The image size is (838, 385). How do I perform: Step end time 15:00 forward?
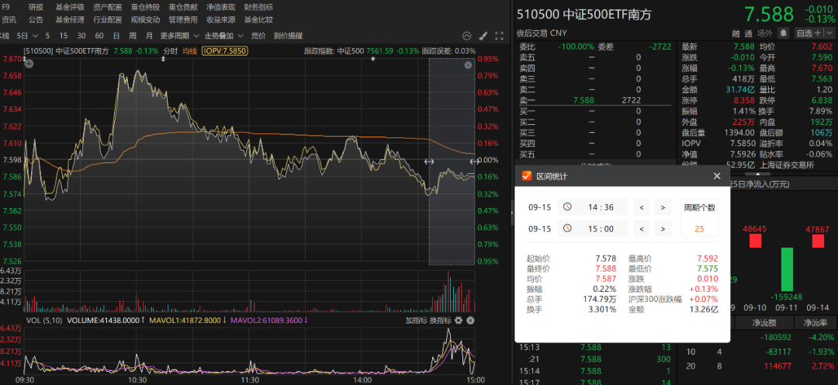click(663, 228)
